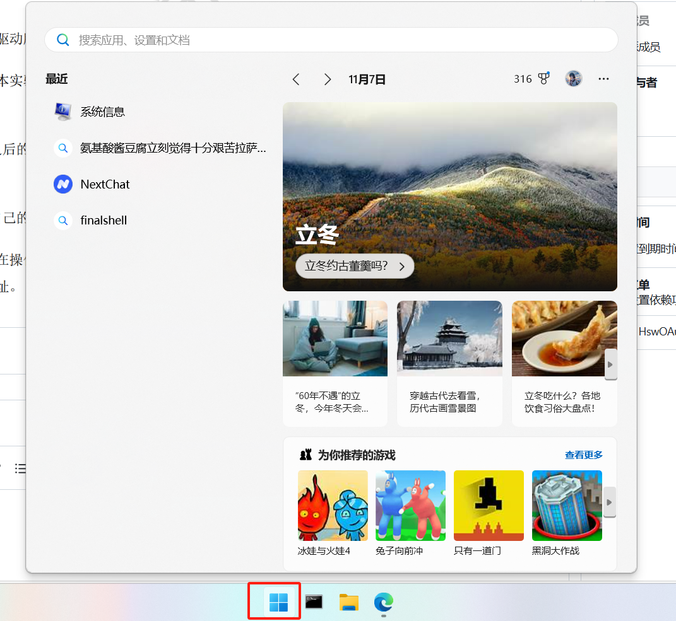
Task: Go to the previous date with left chevron
Action: (296, 79)
